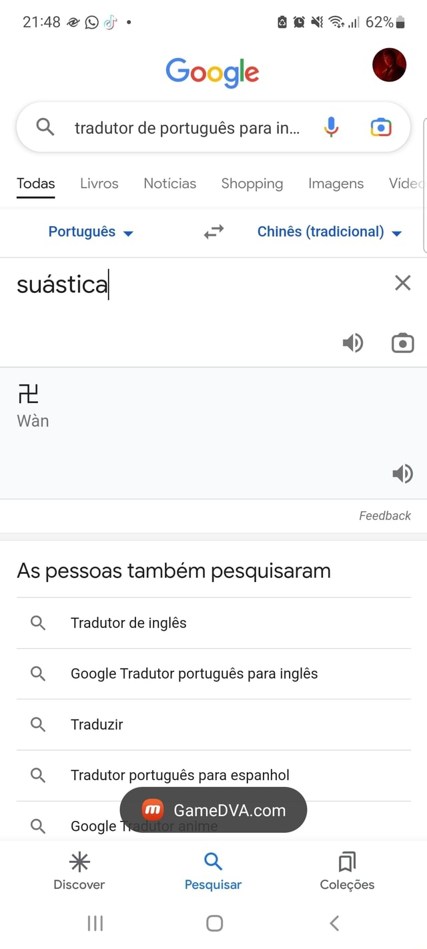Tap the battery indicator in the status bar
This screenshot has width=427, height=949.
pos(402,21)
